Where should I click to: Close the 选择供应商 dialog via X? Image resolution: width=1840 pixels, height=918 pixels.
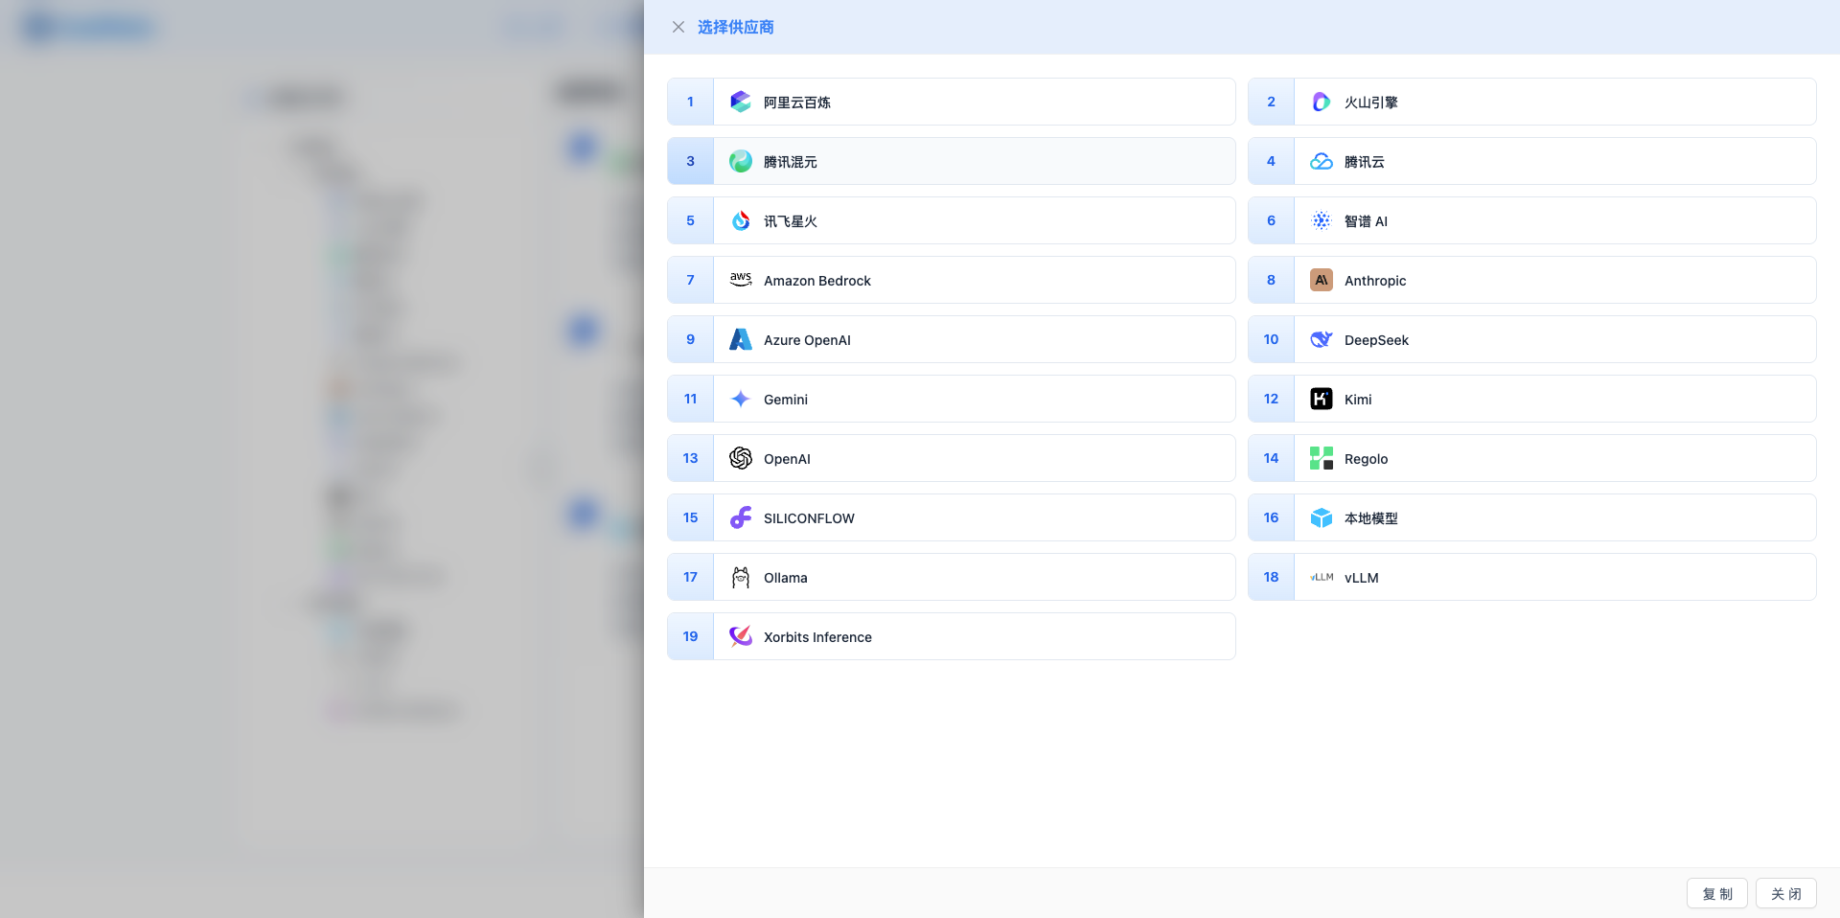(x=678, y=27)
